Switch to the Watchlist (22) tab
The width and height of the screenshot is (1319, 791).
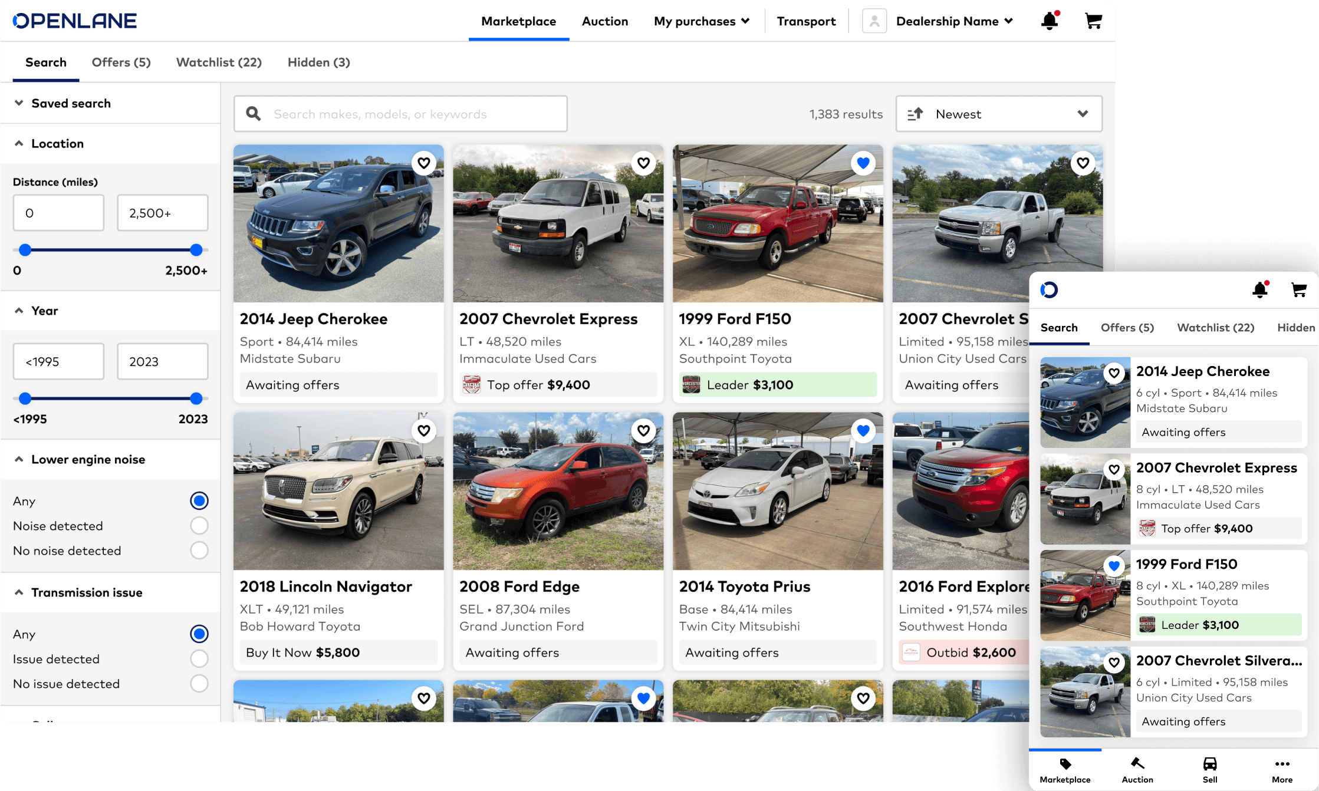coord(219,62)
